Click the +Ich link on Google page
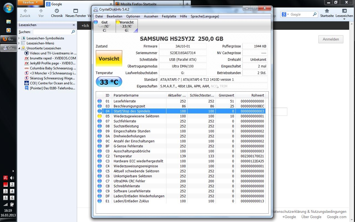 point(85,26)
